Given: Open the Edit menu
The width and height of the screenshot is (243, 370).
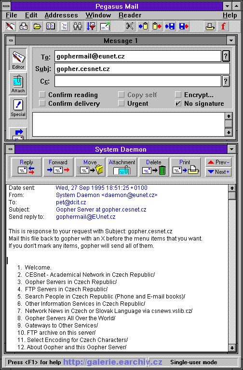Looking at the screenshot, I should click(x=31, y=15).
